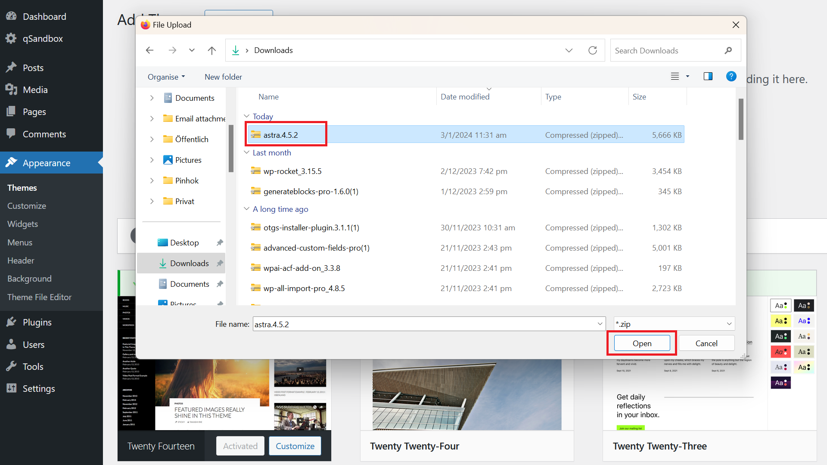Image resolution: width=827 pixels, height=465 pixels.
Task: Expand the Öffentlich tree node
Action: tap(152, 139)
